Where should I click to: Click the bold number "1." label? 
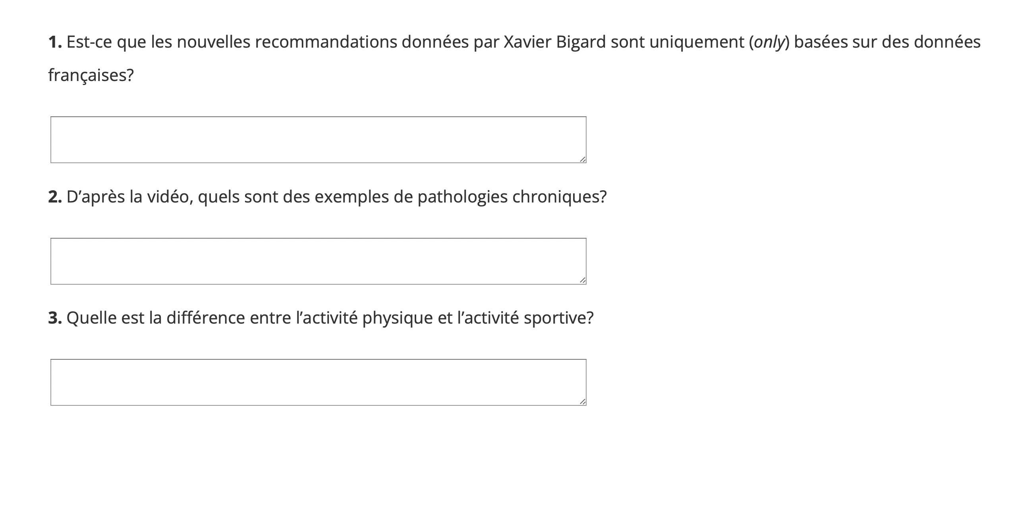[x=55, y=42]
